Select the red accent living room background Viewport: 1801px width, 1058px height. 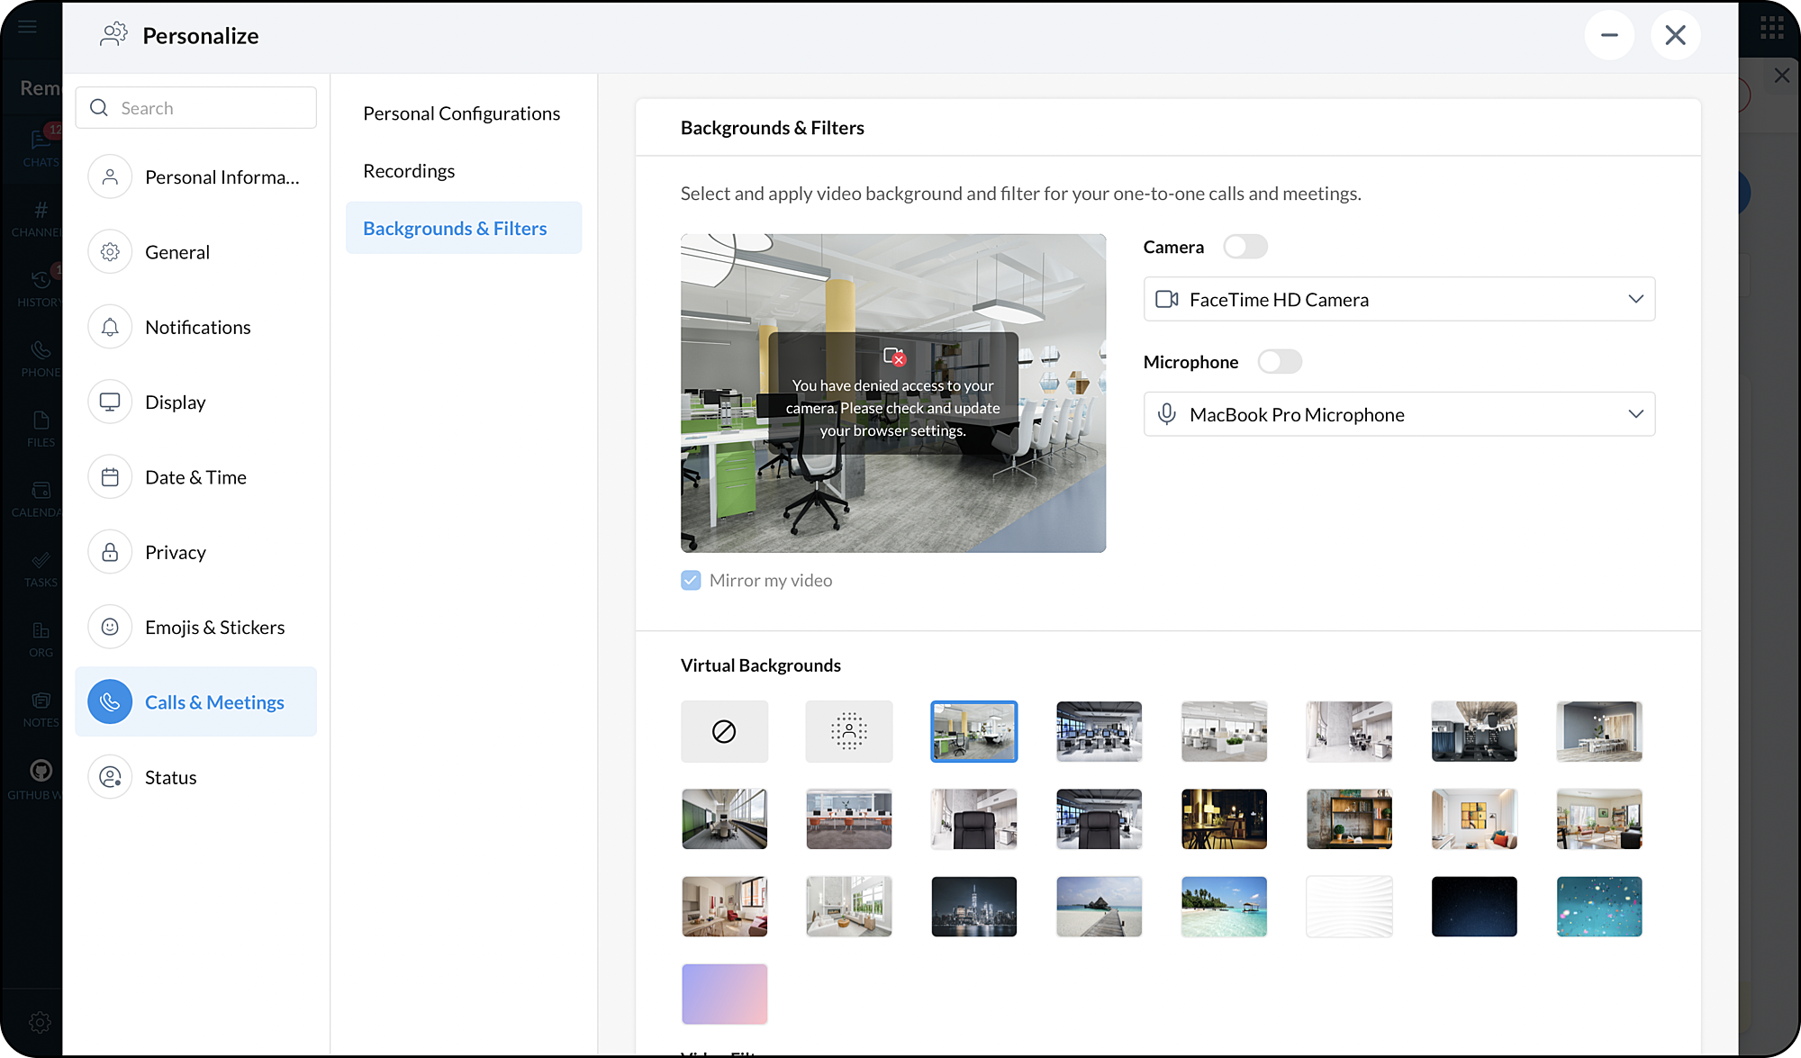coord(724,907)
